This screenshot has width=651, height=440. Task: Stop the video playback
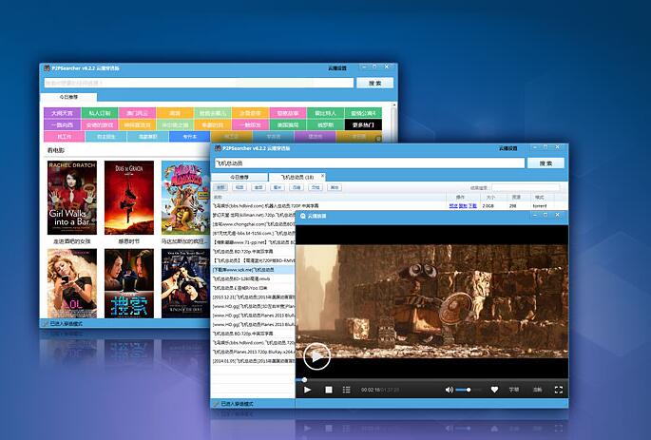tap(329, 390)
